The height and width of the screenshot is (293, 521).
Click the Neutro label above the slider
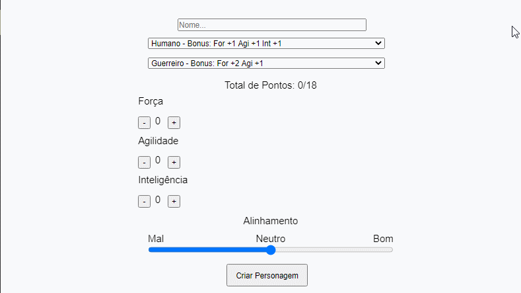(271, 239)
